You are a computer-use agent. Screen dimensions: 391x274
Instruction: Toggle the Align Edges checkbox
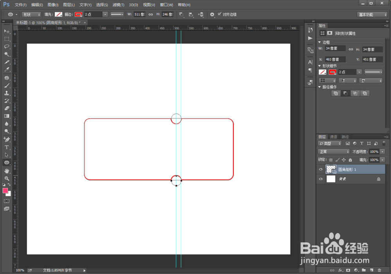[219, 14]
